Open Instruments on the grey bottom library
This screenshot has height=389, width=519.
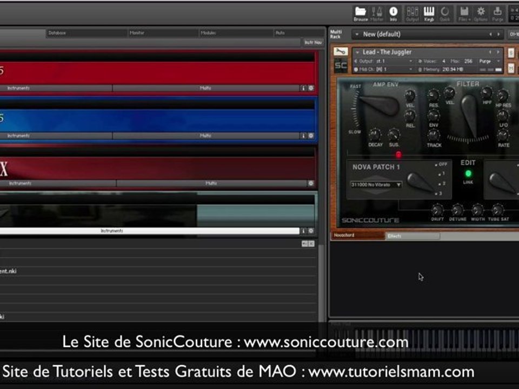149,231
